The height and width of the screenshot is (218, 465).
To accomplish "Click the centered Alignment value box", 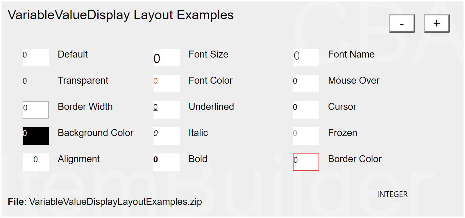I will (35, 162).
